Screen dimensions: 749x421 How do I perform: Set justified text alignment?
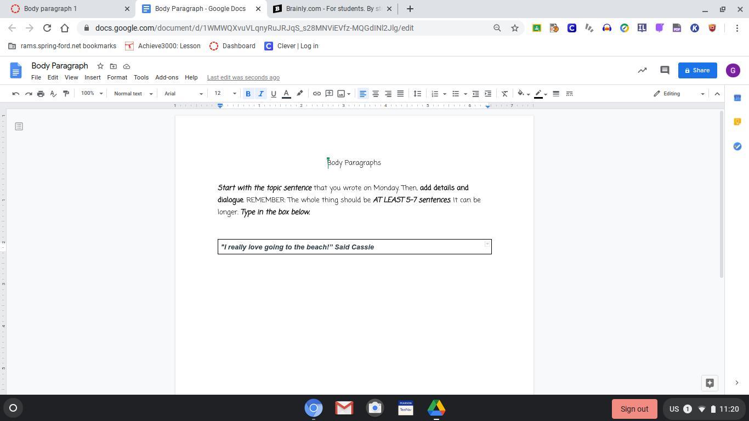point(400,94)
